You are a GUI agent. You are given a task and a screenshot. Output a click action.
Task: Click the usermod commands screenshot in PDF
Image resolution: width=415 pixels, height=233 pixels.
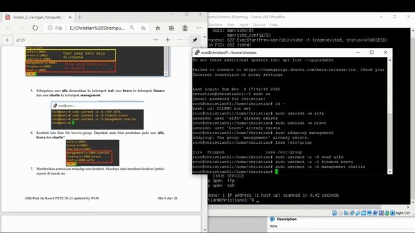(x=97, y=115)
